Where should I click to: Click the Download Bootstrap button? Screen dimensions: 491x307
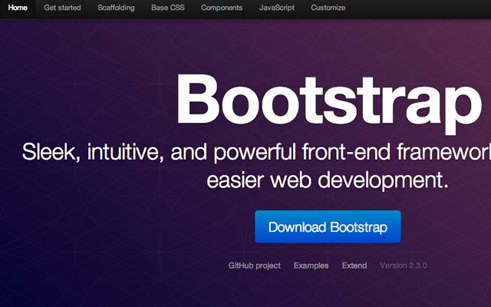tap(328, 227)
